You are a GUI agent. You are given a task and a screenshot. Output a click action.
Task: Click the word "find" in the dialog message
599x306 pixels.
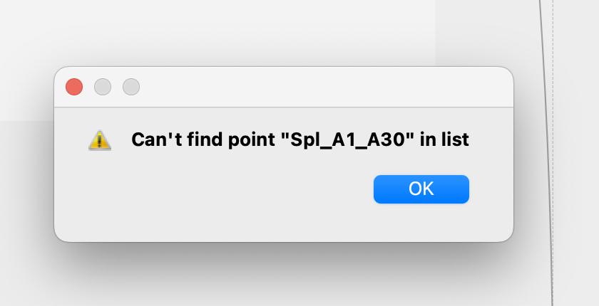pyautogui.click(x=205, y=139)
